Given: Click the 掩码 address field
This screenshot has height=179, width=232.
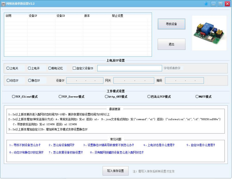Looking at the screenshot, I should (184, 81).
